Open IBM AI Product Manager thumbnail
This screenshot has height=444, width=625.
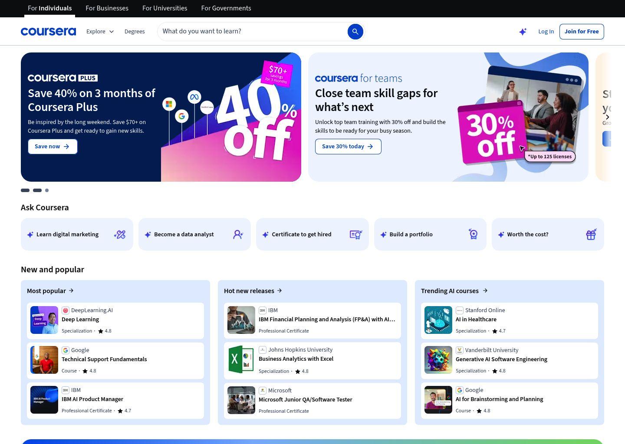[44, 400]
